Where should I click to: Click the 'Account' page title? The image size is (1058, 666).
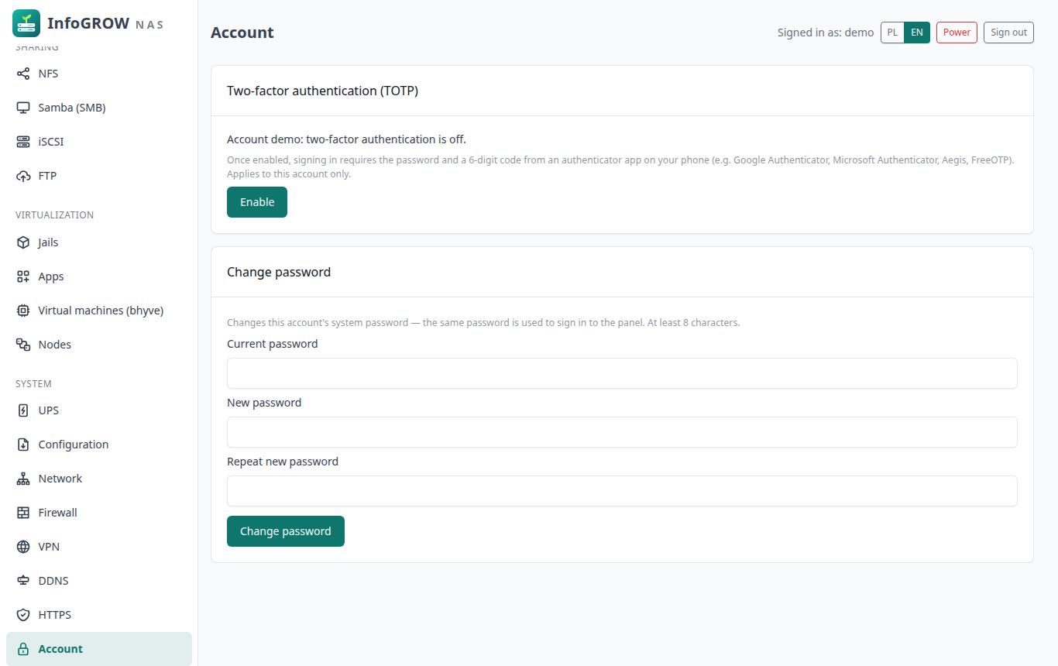242,33
